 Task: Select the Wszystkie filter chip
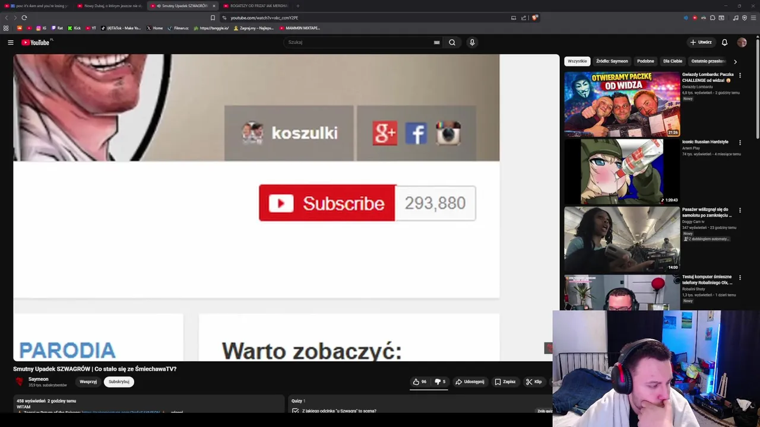[x=577, y=61]
